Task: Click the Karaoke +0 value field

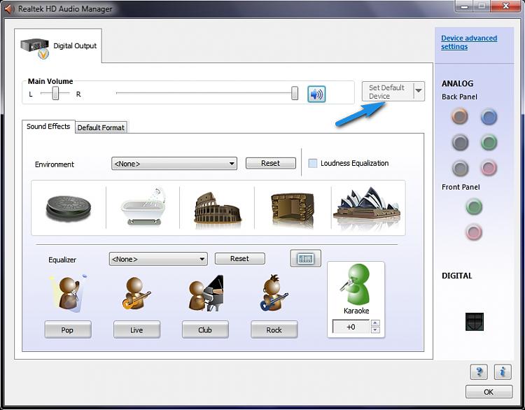Action: (351, 327)
